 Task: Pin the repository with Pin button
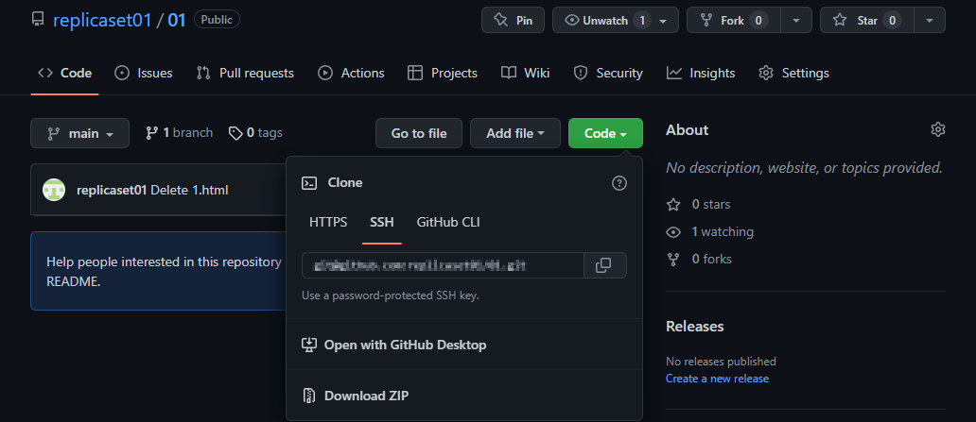(x=513, y=20)
